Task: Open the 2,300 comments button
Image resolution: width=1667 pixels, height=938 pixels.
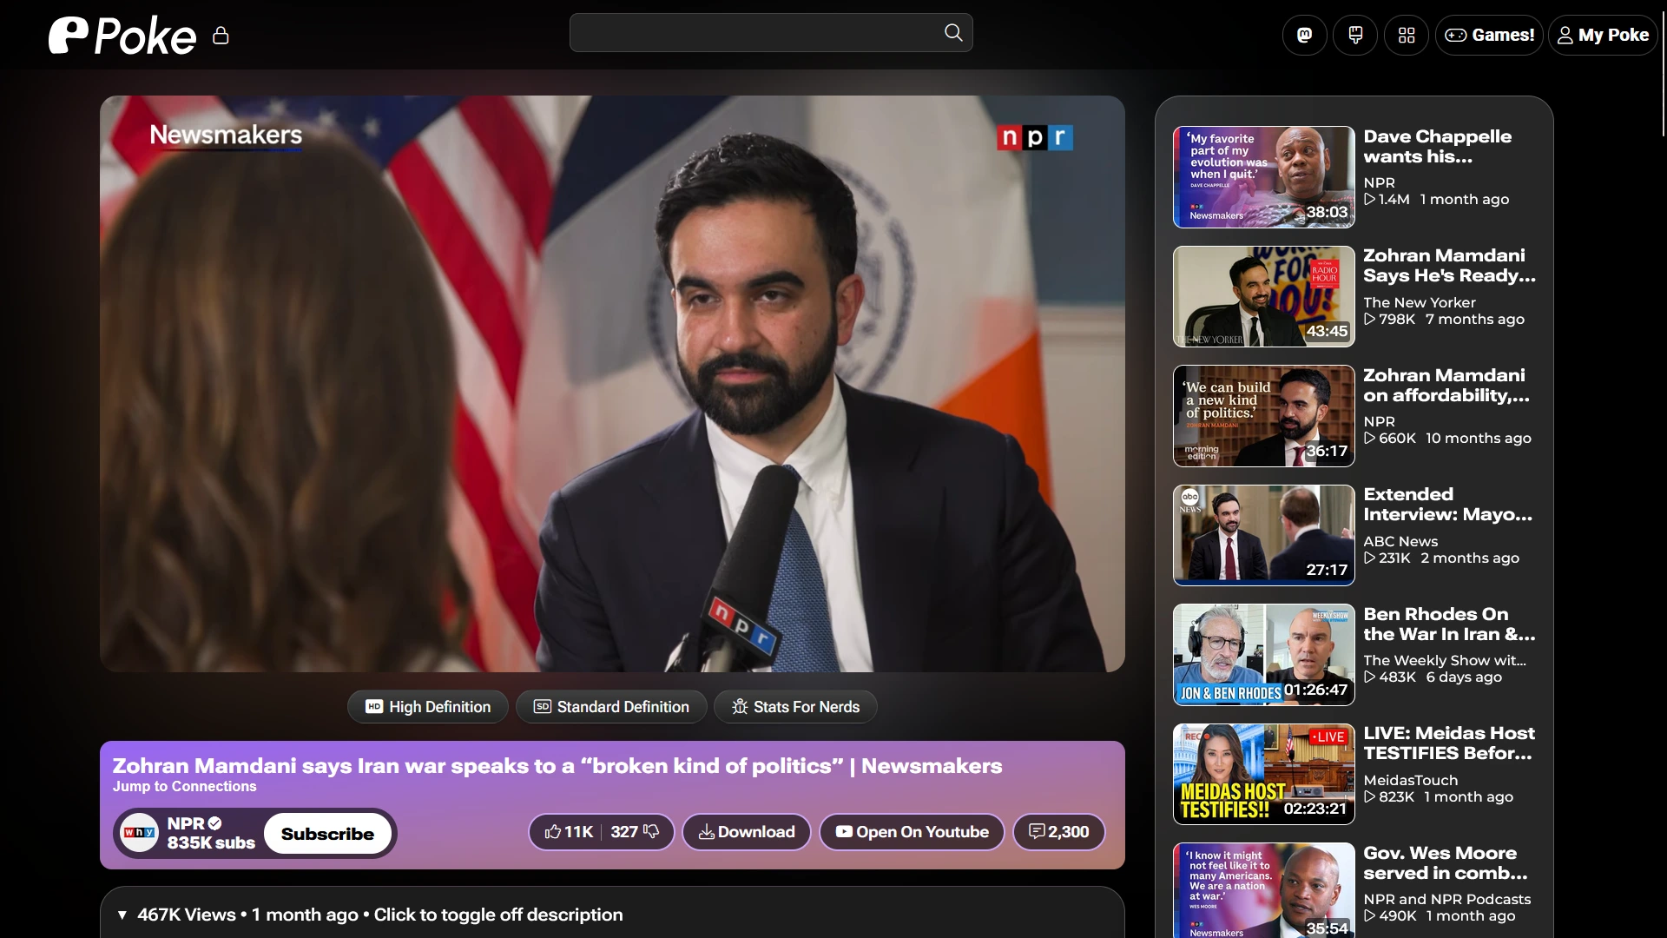Action: click(x=1058, y=832)
